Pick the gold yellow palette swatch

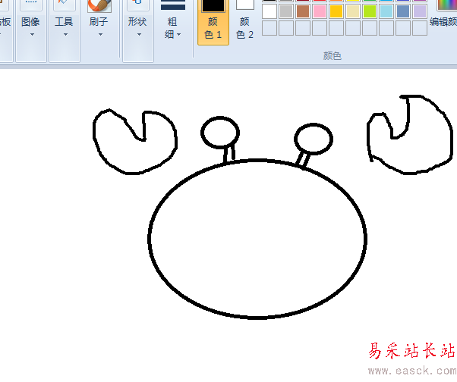coord(336,11)
